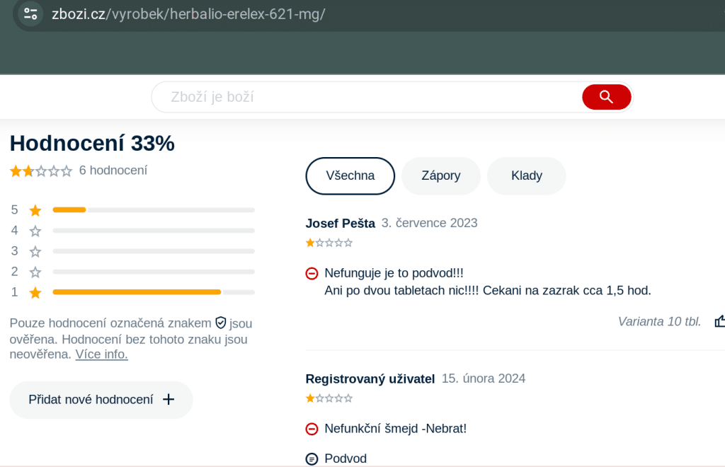The width and height of the screenshot is (725, 467).
Task: Click the overall star rating under Hodnocení 33%
Action: [x=41, y=171]
